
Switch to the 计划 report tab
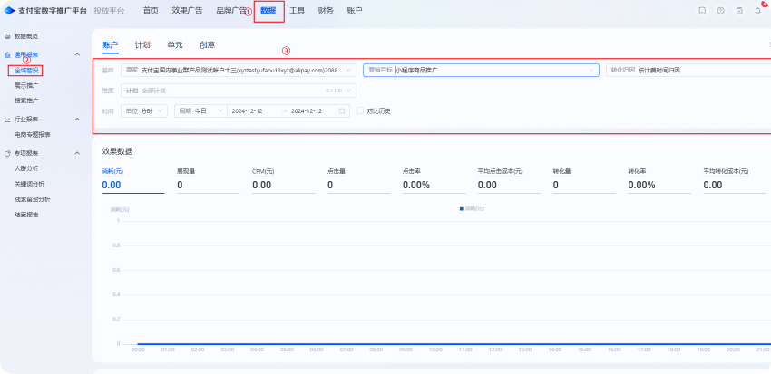[x=142, y=44]
